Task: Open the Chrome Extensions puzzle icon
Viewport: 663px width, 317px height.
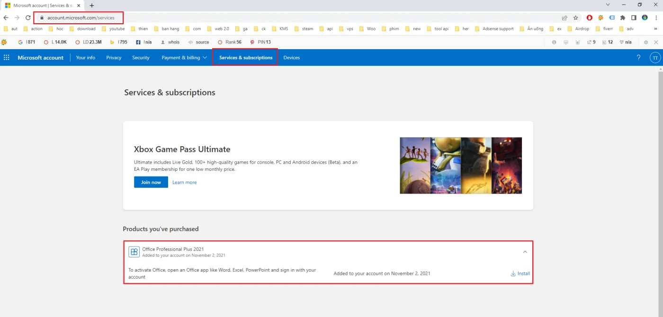Action: coord(623,18)
